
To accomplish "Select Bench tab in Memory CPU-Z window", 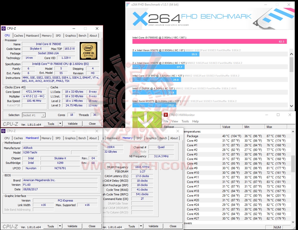I will [x=163, y=138].
